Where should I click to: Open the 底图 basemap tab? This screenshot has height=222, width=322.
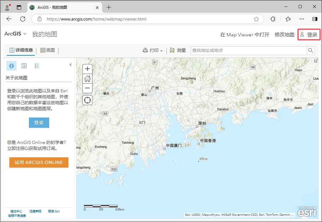coord(48,50)
